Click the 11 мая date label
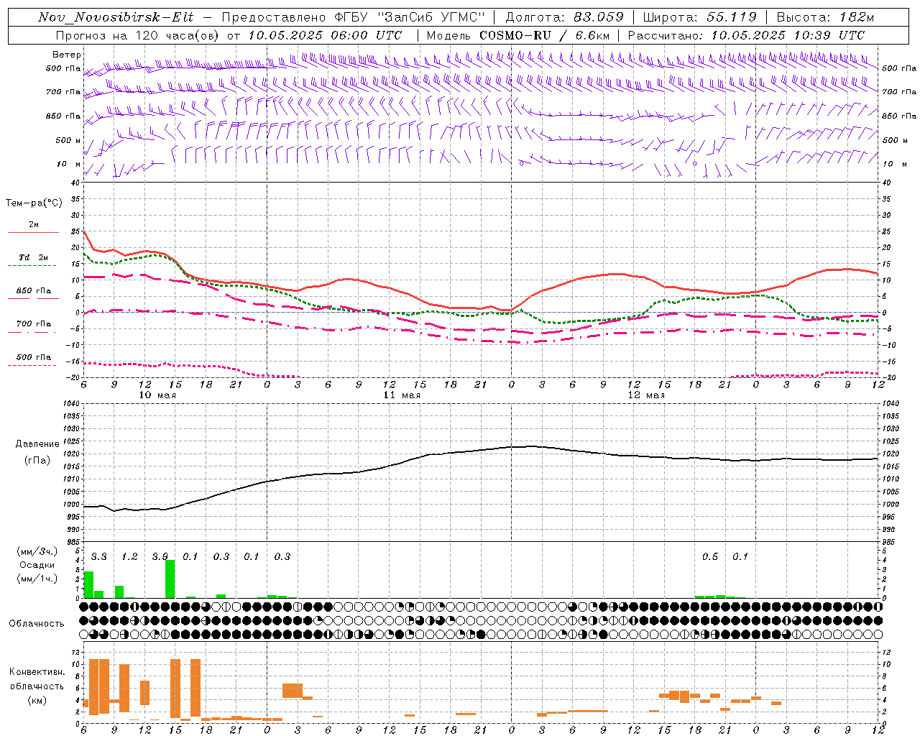 [402, 395]
